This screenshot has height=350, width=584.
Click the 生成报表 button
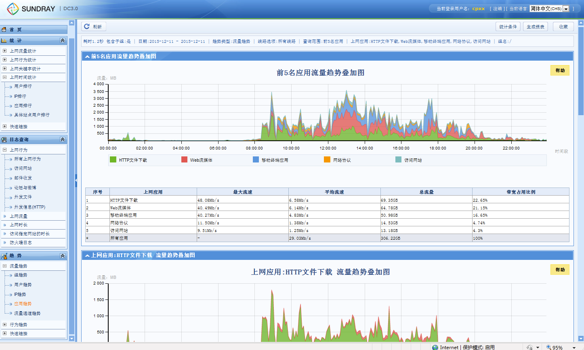(536, 27)
